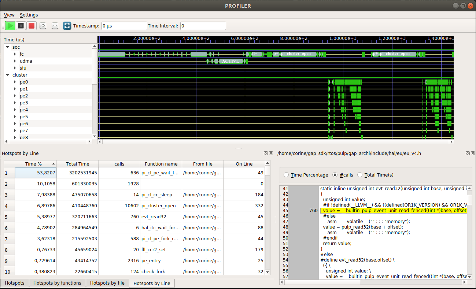
Task: Open the Settings menu
Action: (x=29, y=15)
